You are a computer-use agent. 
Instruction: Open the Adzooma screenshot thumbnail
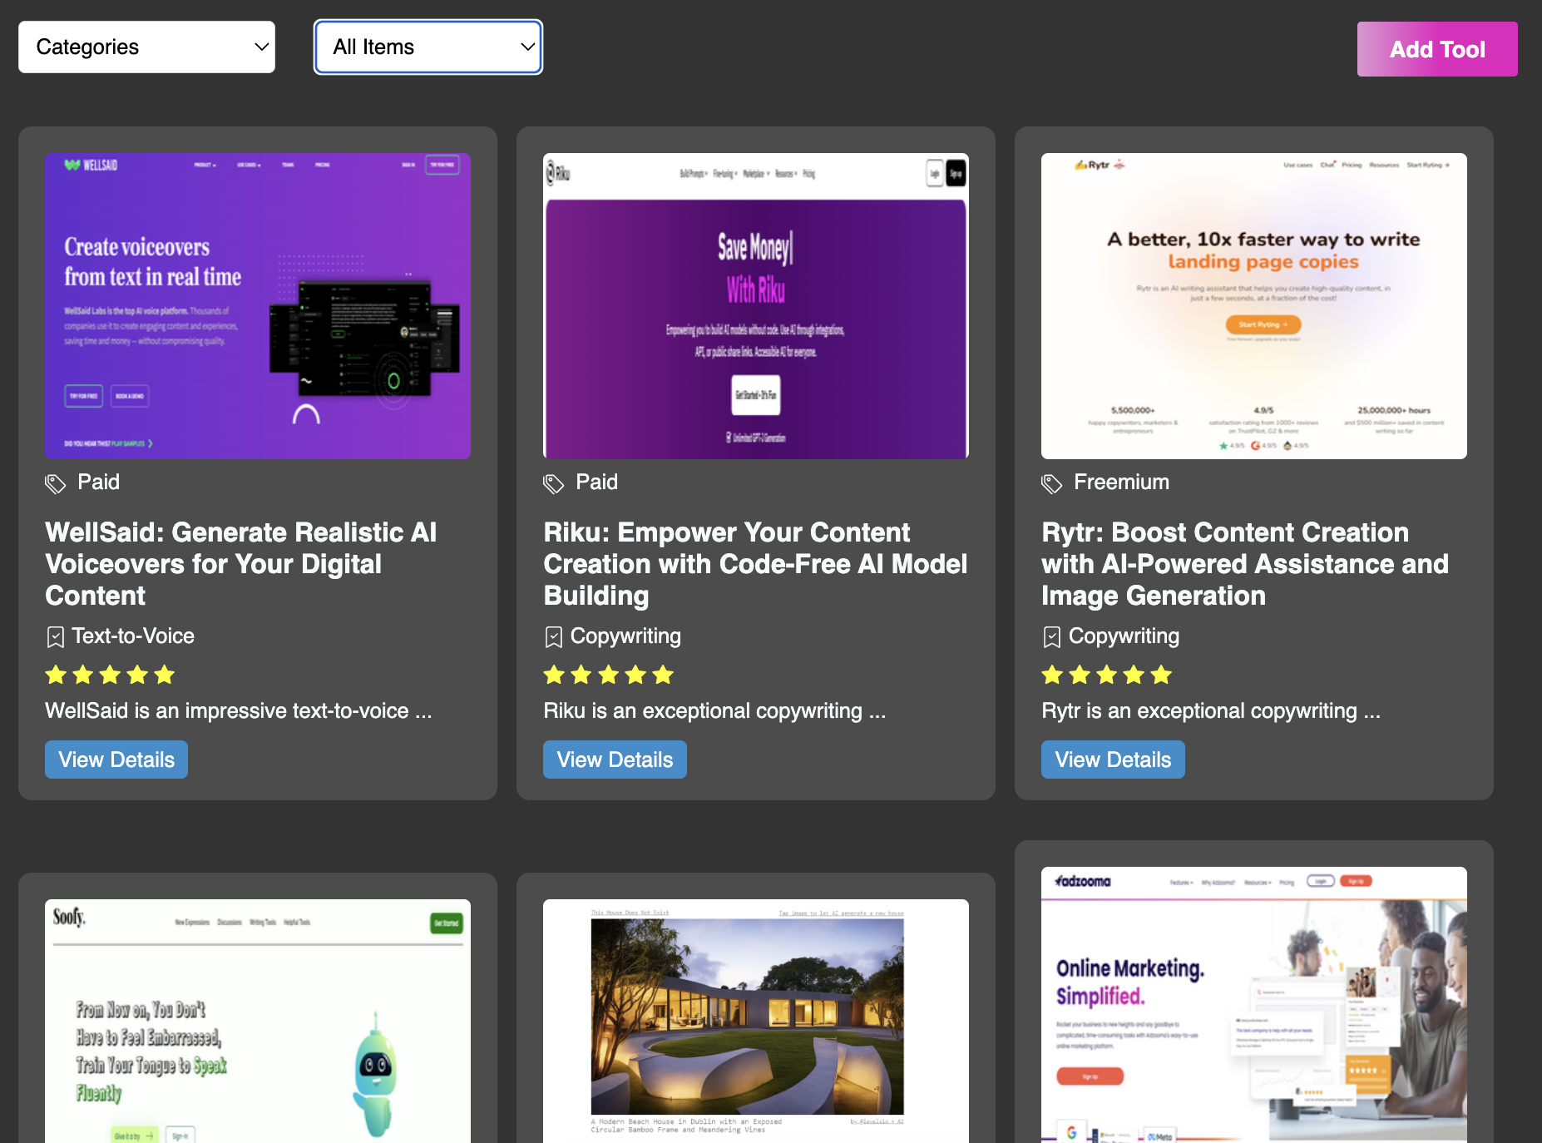[1254, 1005]
